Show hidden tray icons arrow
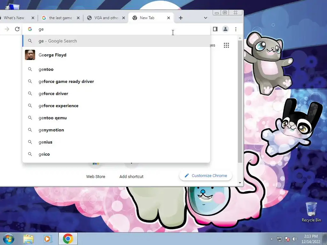This screenshot has width=327, height=245. tap(271, 239)
